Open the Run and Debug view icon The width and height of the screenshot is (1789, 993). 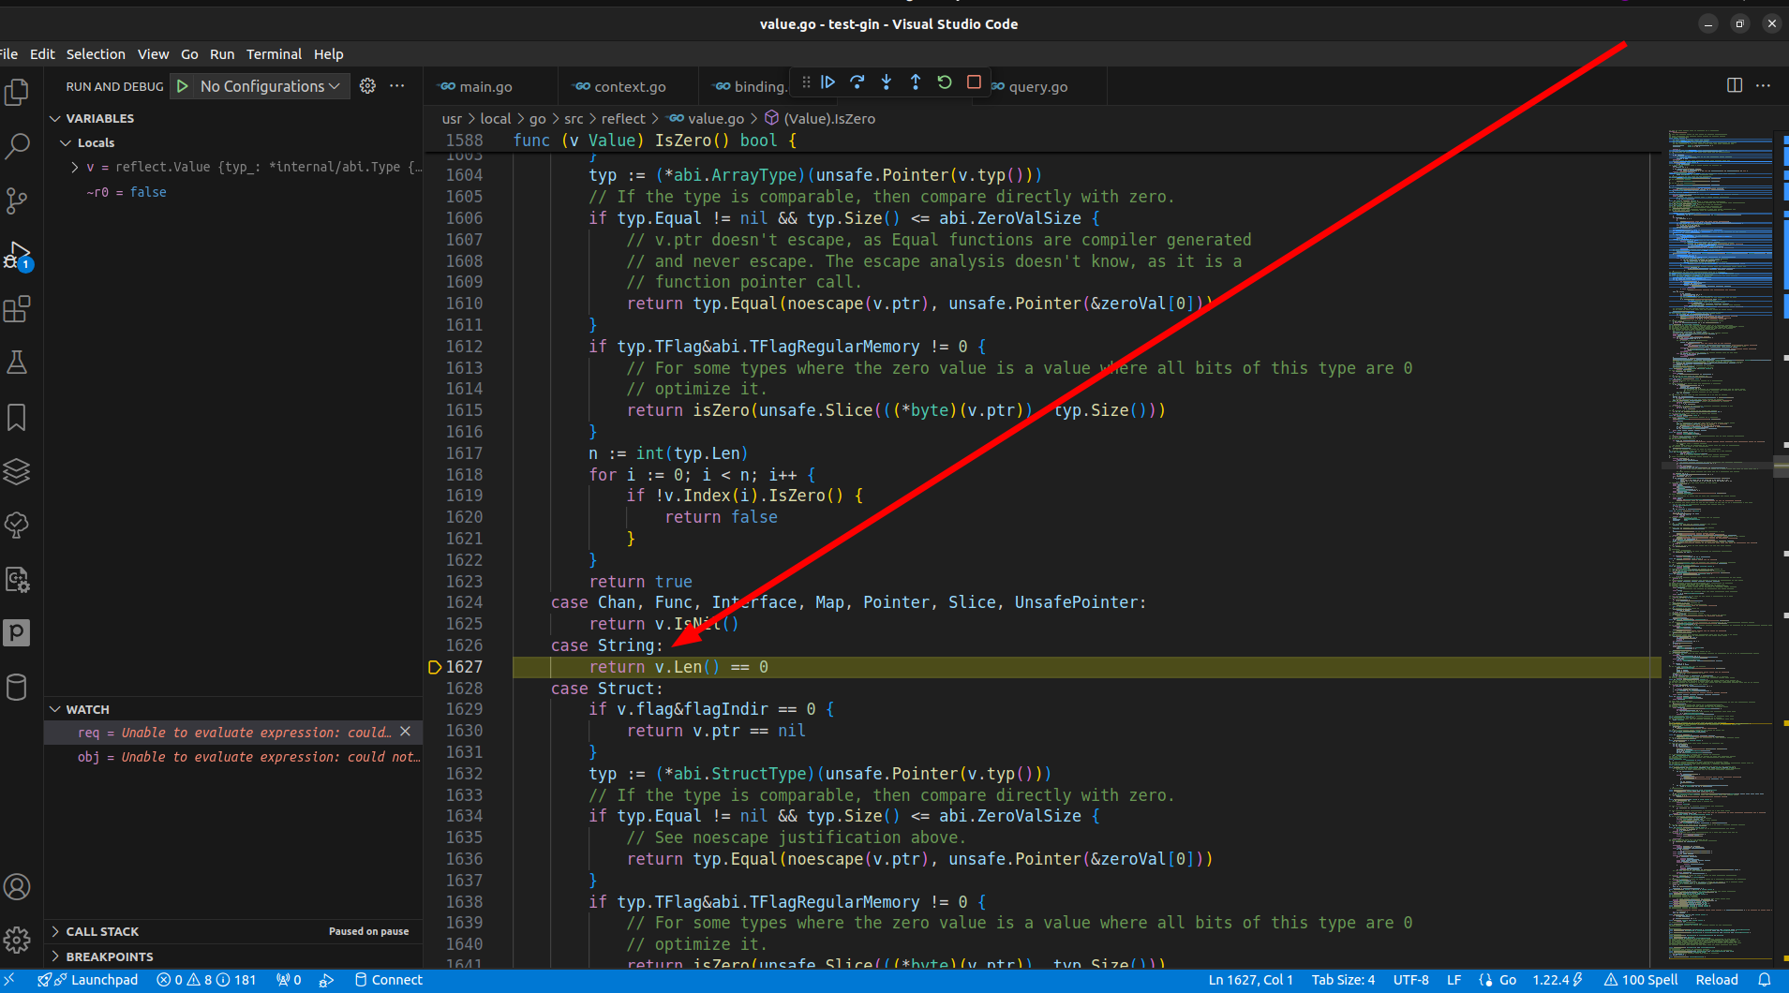[x=17, y=254]
